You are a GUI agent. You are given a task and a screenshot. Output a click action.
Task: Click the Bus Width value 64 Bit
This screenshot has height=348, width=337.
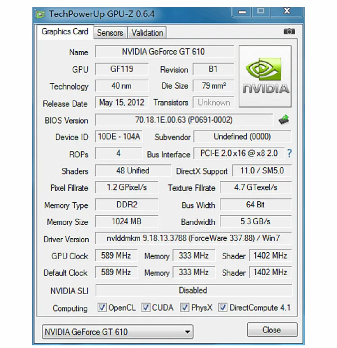coord(256,205)
